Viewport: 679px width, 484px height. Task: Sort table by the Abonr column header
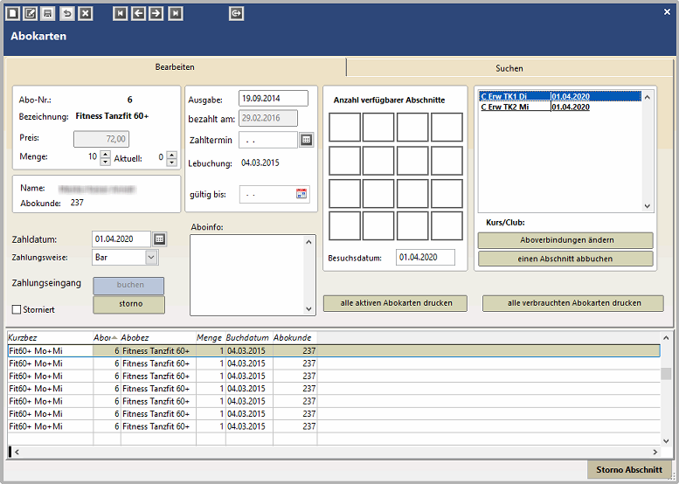point(107,338)
